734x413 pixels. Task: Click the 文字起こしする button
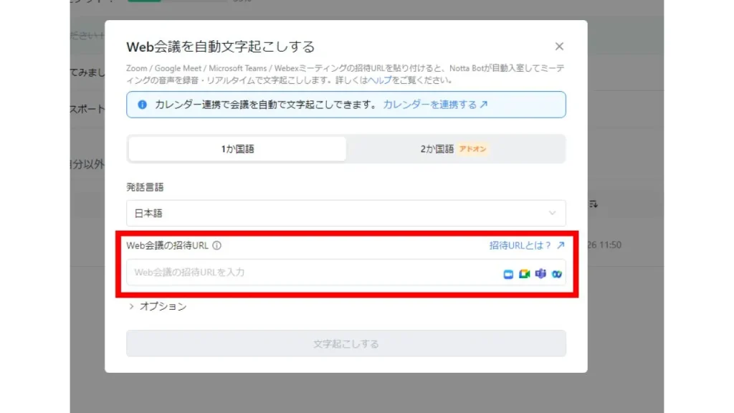coord(346,343)
